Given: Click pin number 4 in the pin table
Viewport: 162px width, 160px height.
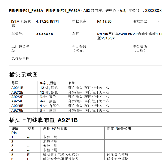Looking at the screenshot, I should click(12, 150).
